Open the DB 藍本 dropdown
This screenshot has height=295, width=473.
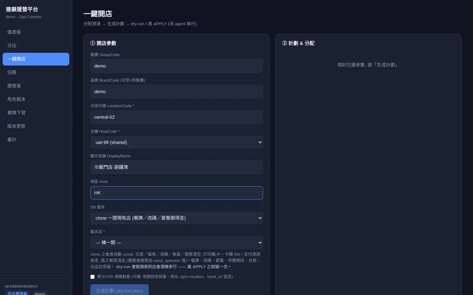pyautogui.click(x=177, y=218)
